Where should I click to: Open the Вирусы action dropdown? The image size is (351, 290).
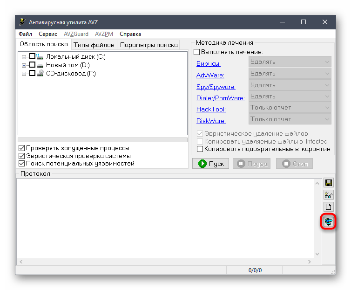coord(290,62)
